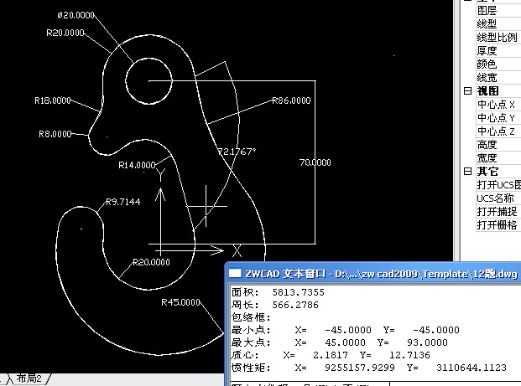This screenshot has height=386, width=521.
Task: Click the R45.0000 radius dimension text
Action: point(180,302)
